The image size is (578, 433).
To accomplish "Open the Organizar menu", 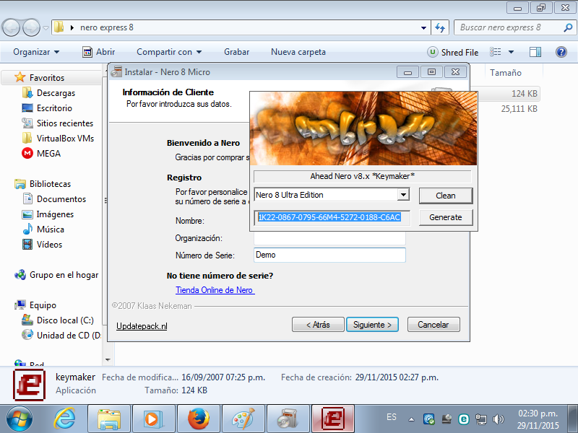I will click(x=36, y=52).
